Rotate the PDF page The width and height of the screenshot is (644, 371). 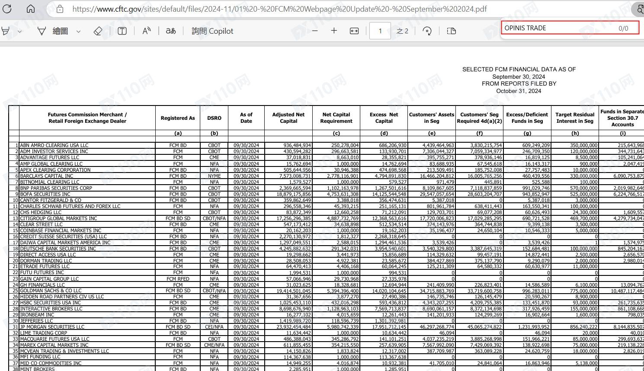427,31
